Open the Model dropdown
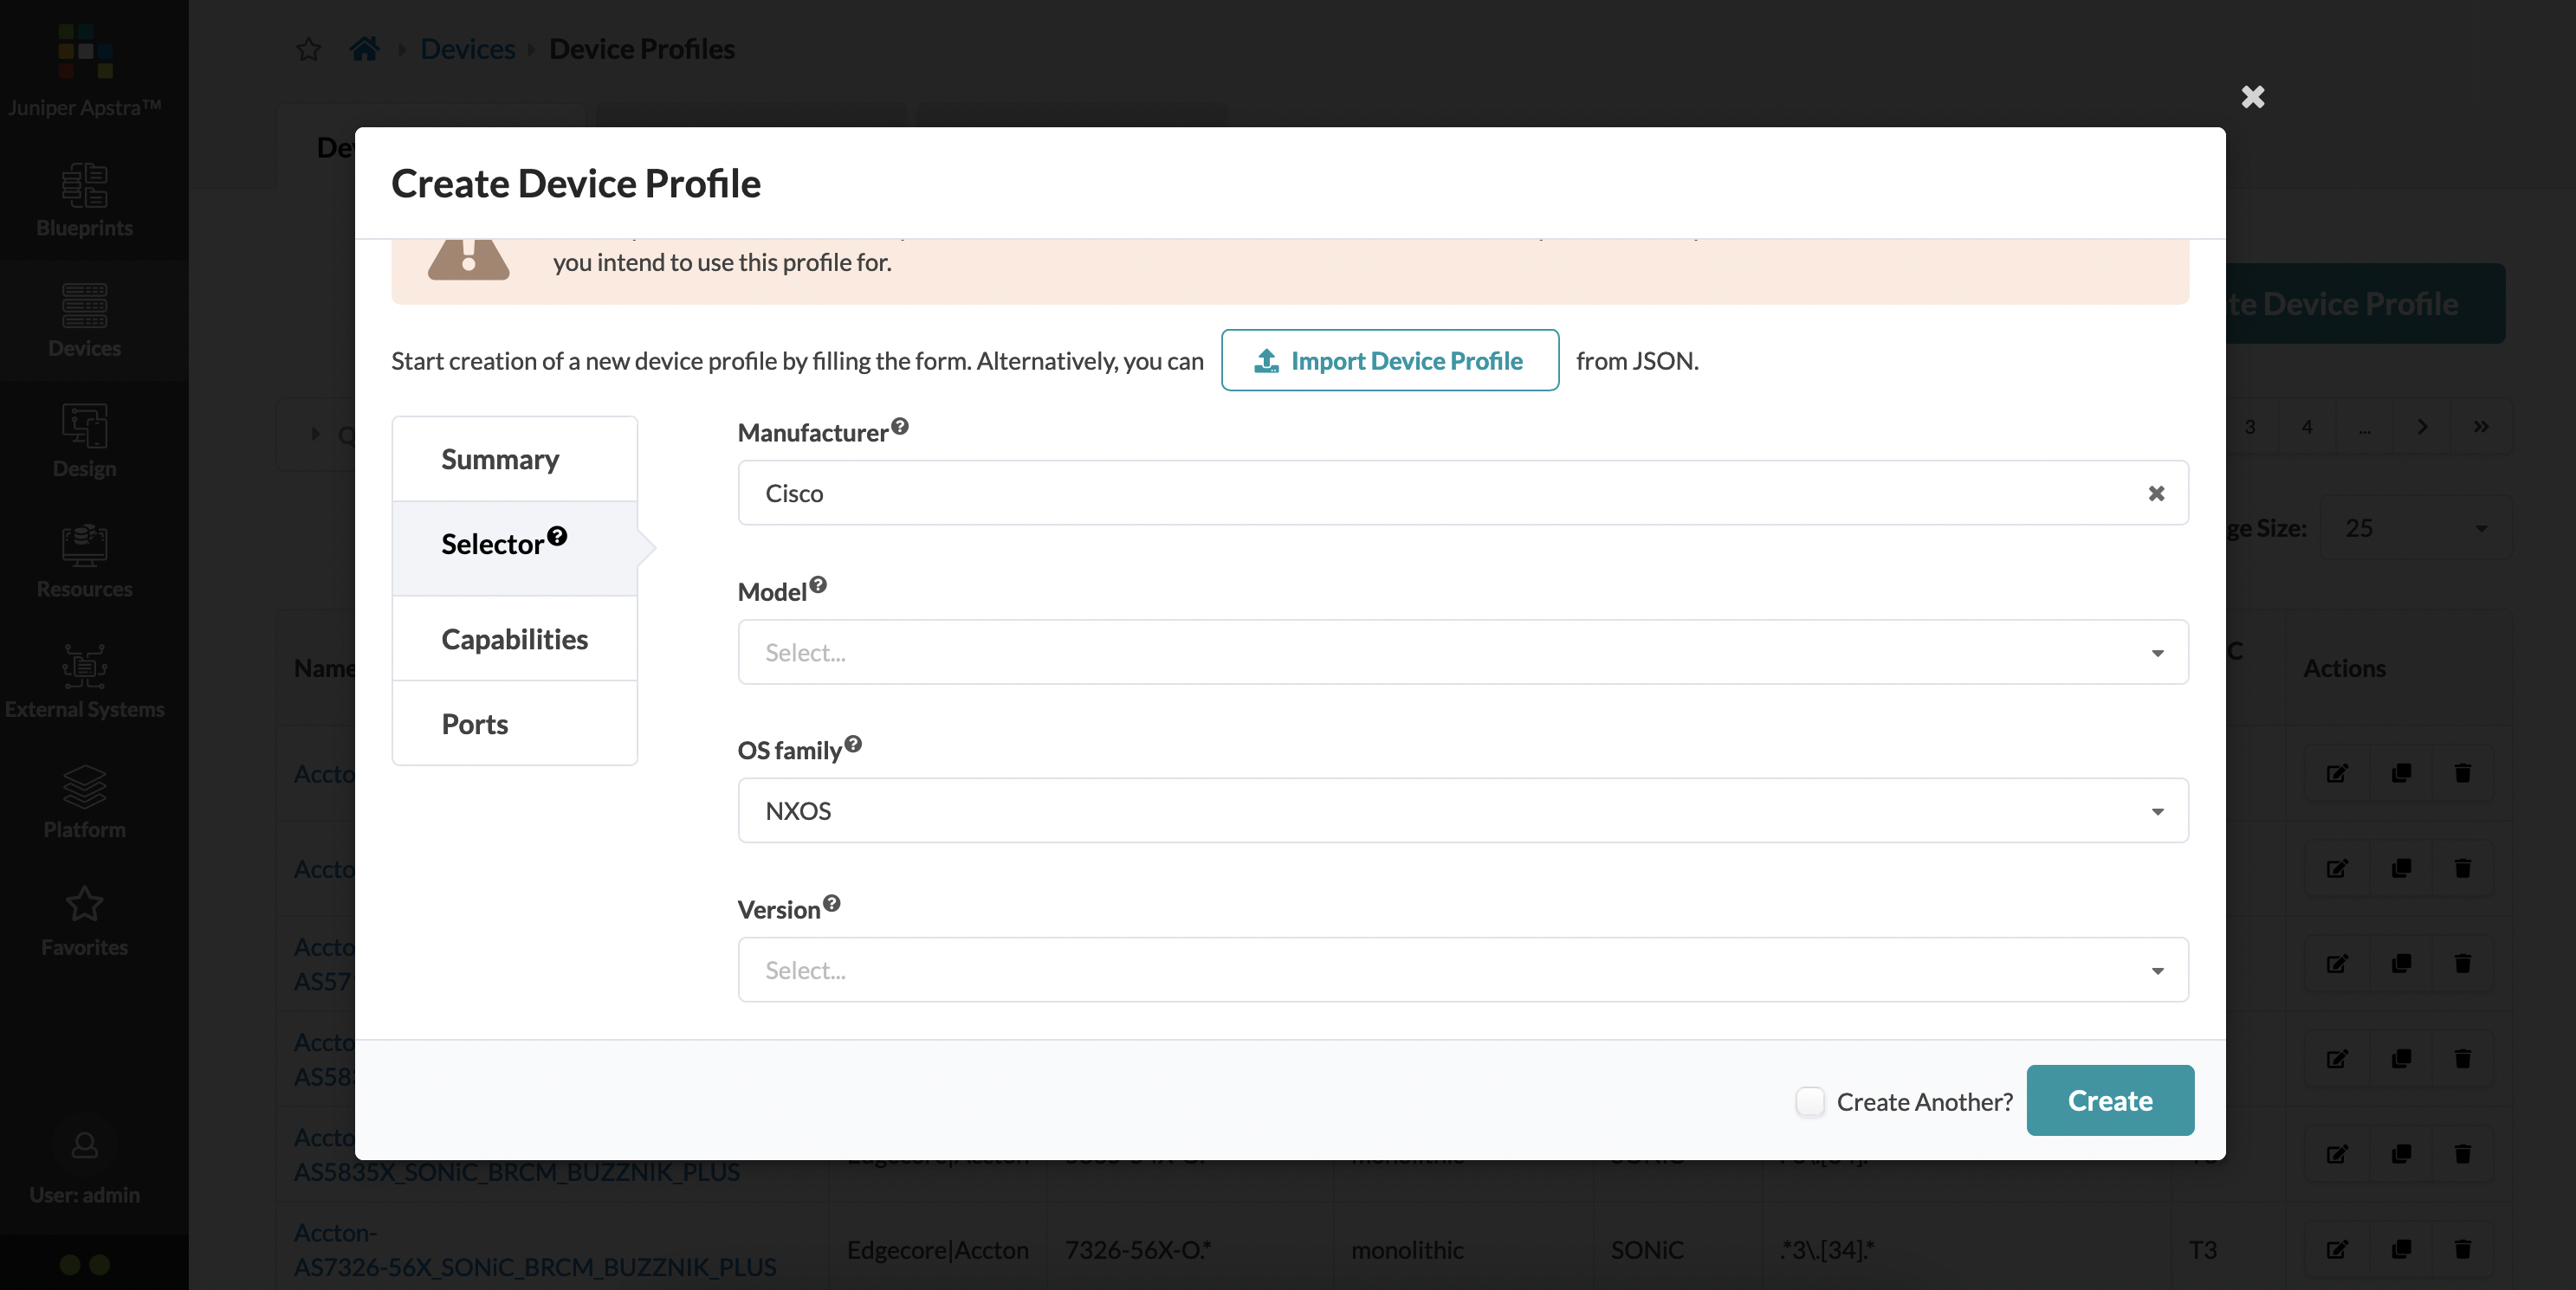 point(1463,653)
